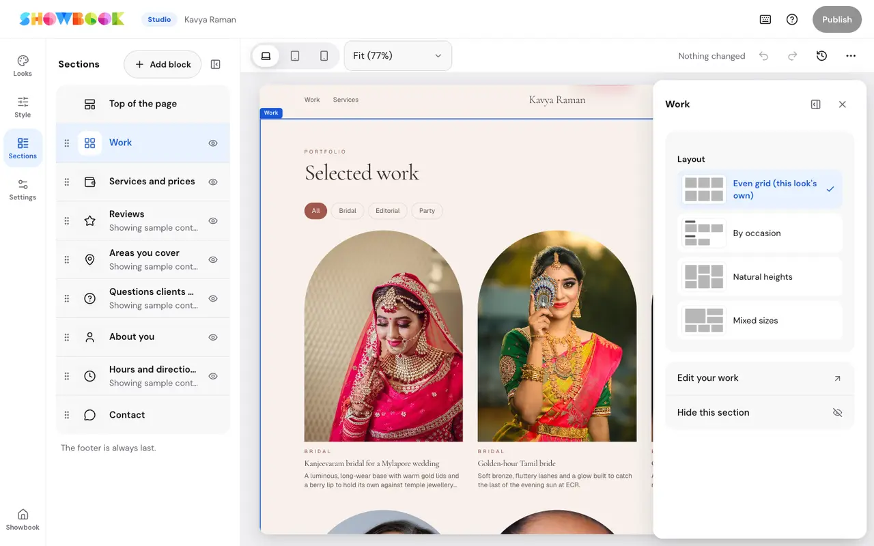Switch to desktop laptop preview

click(266, 56)
